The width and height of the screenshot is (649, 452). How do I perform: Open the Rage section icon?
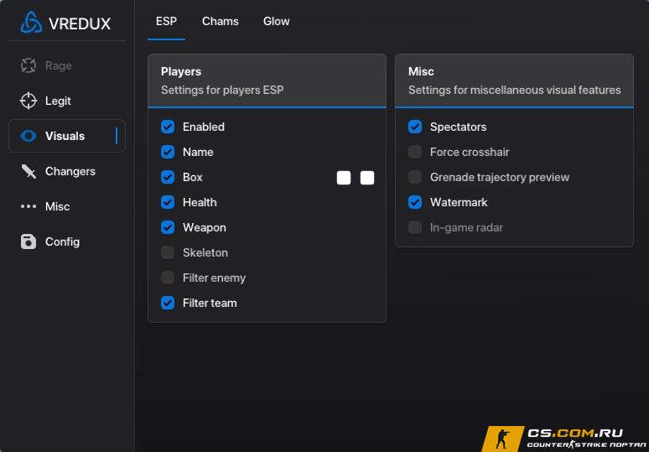tap(29, 65)
